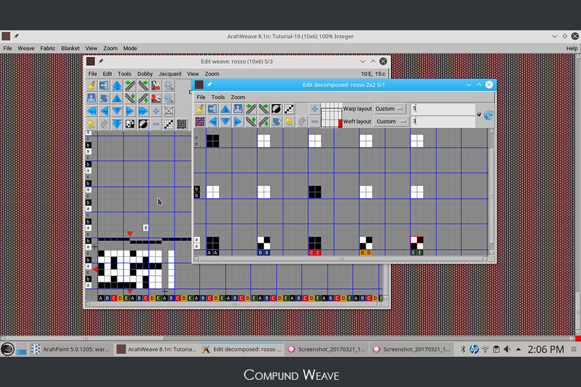Click the dense grid icon in Edit weave toolbar

pyautogui.click(x=182, y=124)
